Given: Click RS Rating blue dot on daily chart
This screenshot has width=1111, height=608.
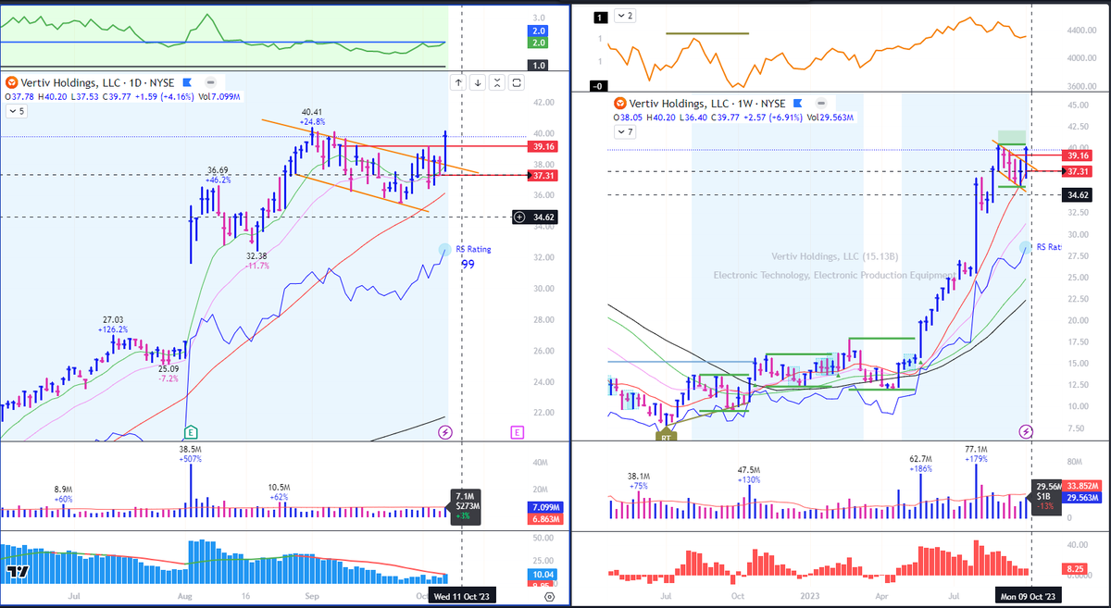Looking at the screenshot, I should [444, 249].
